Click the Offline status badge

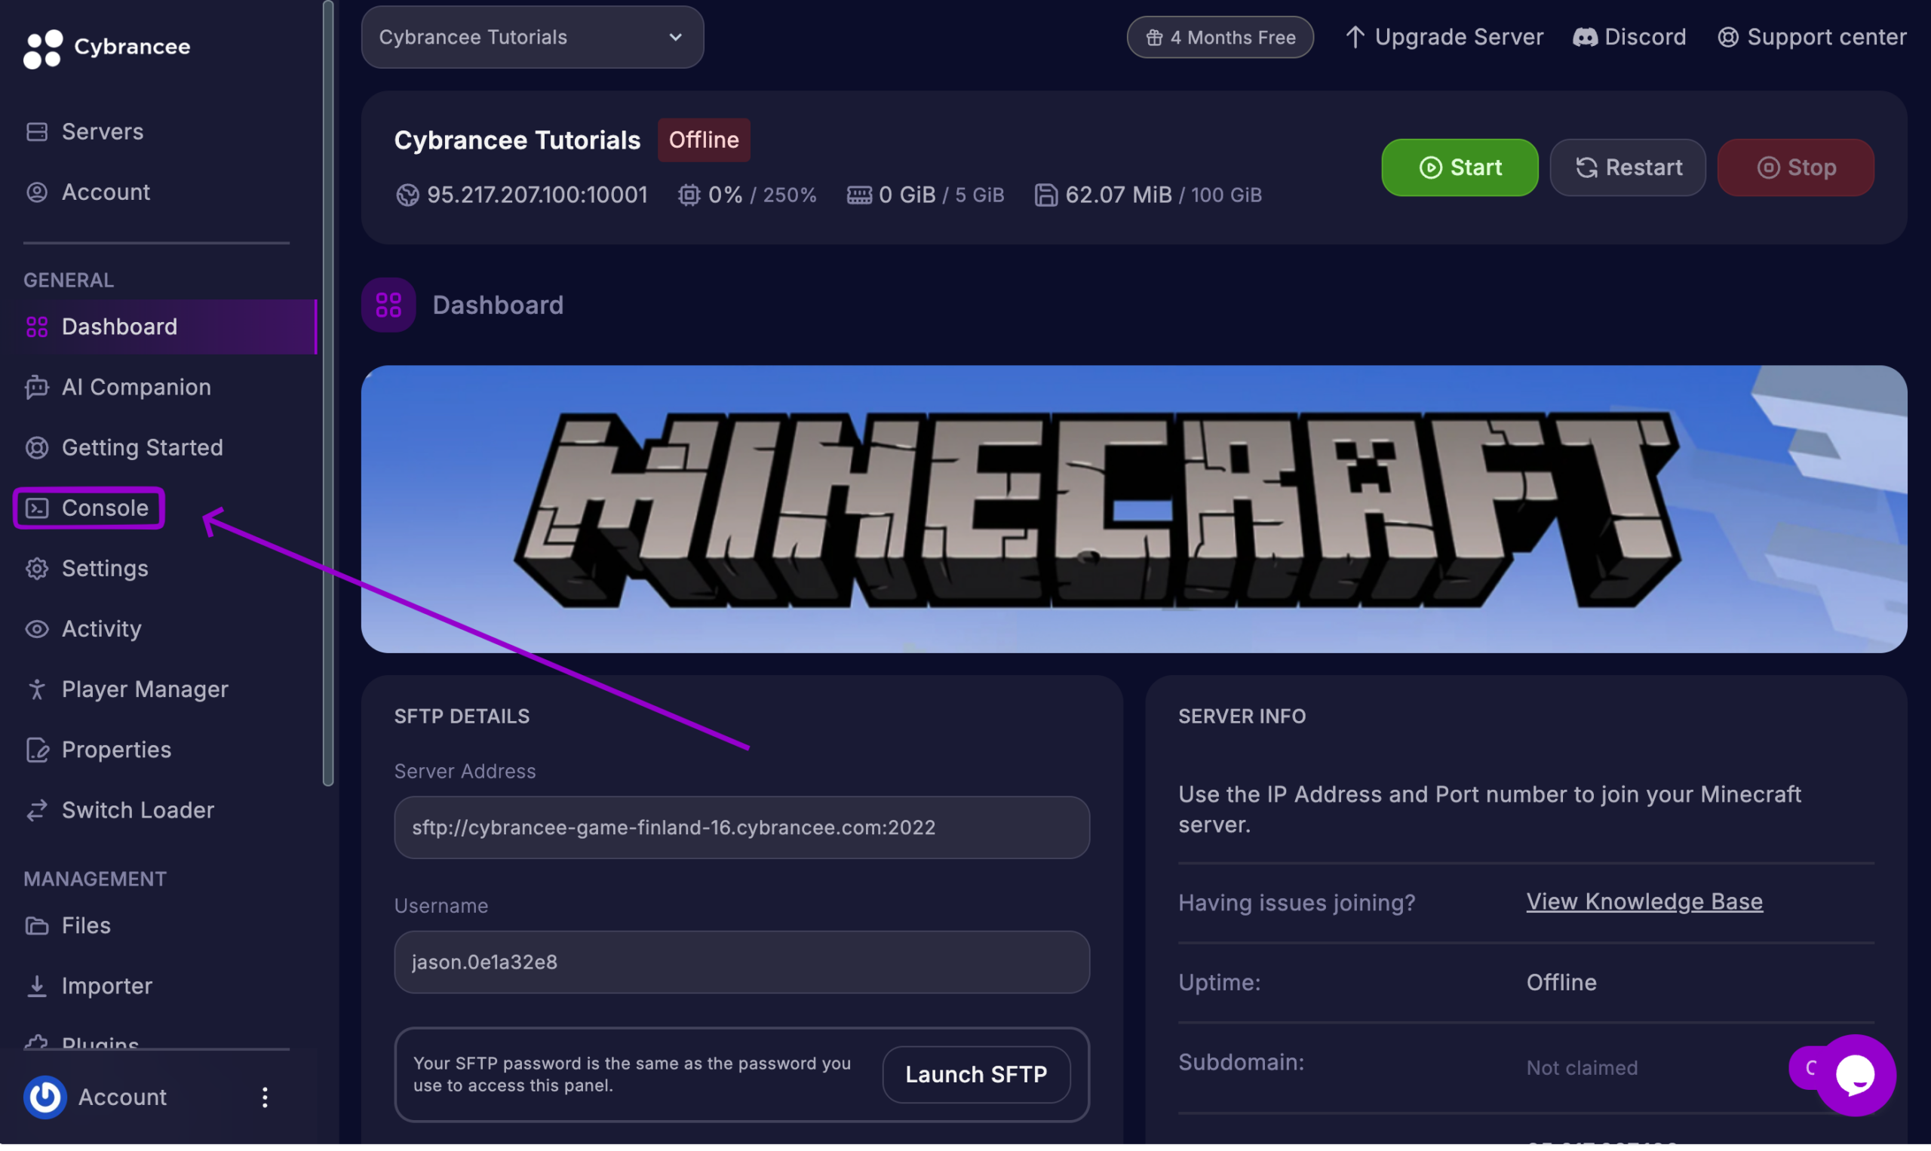(x=705, y=140)
